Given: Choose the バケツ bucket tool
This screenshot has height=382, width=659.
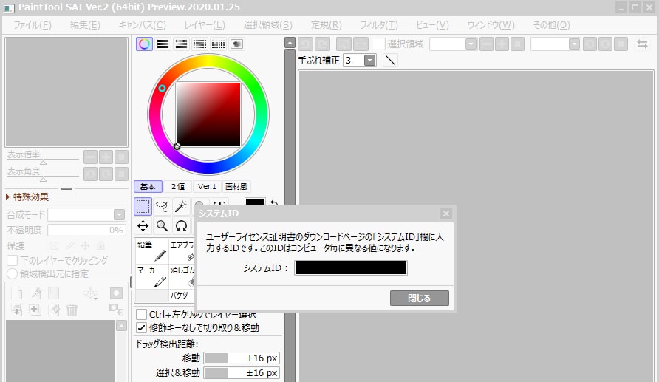Looking at the screenshot, I should (x=182, y=296).
